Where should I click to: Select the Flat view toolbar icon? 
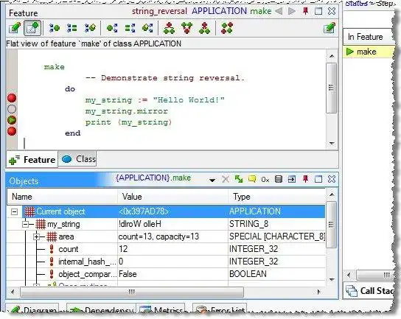[x=32, y=28]
